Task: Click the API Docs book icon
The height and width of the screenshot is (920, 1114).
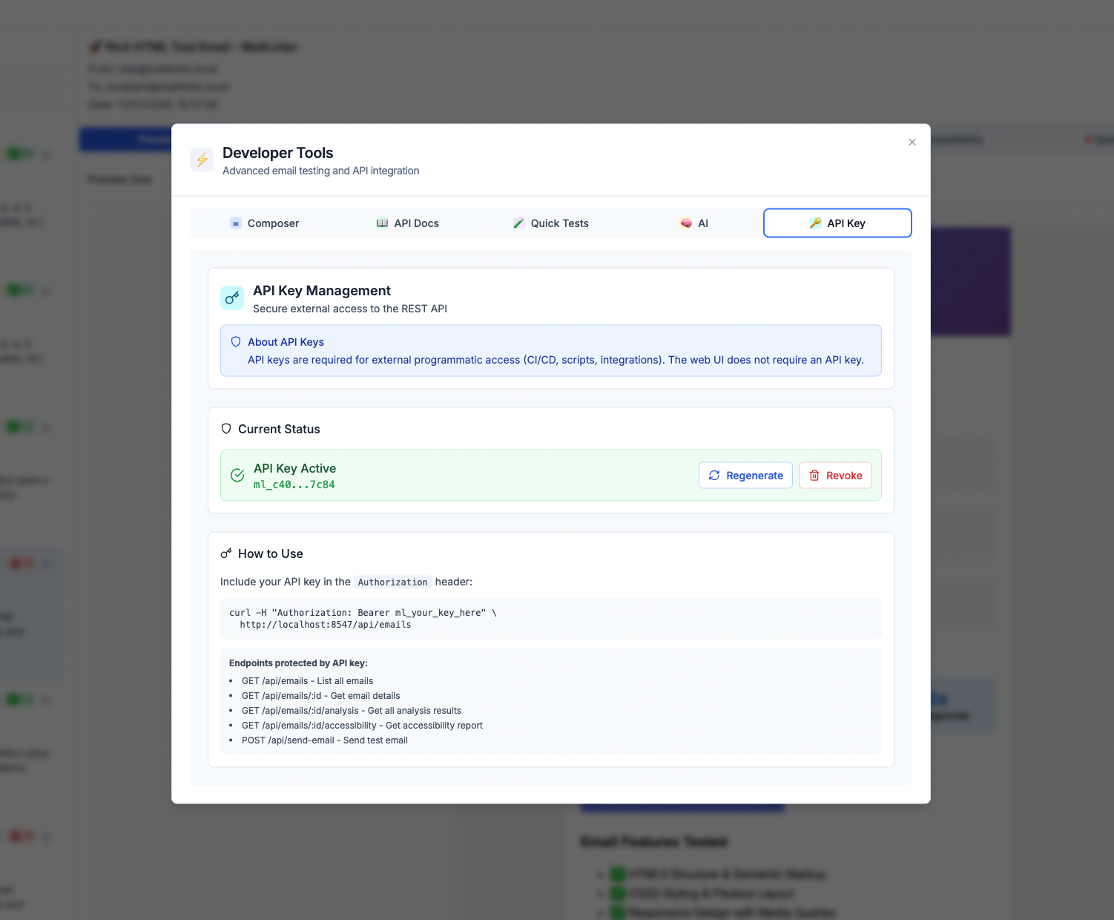Action: 382,223
